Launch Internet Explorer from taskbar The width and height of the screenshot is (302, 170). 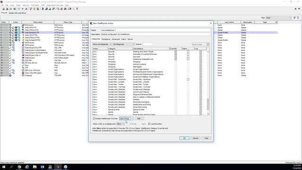[x=27, y=167]
